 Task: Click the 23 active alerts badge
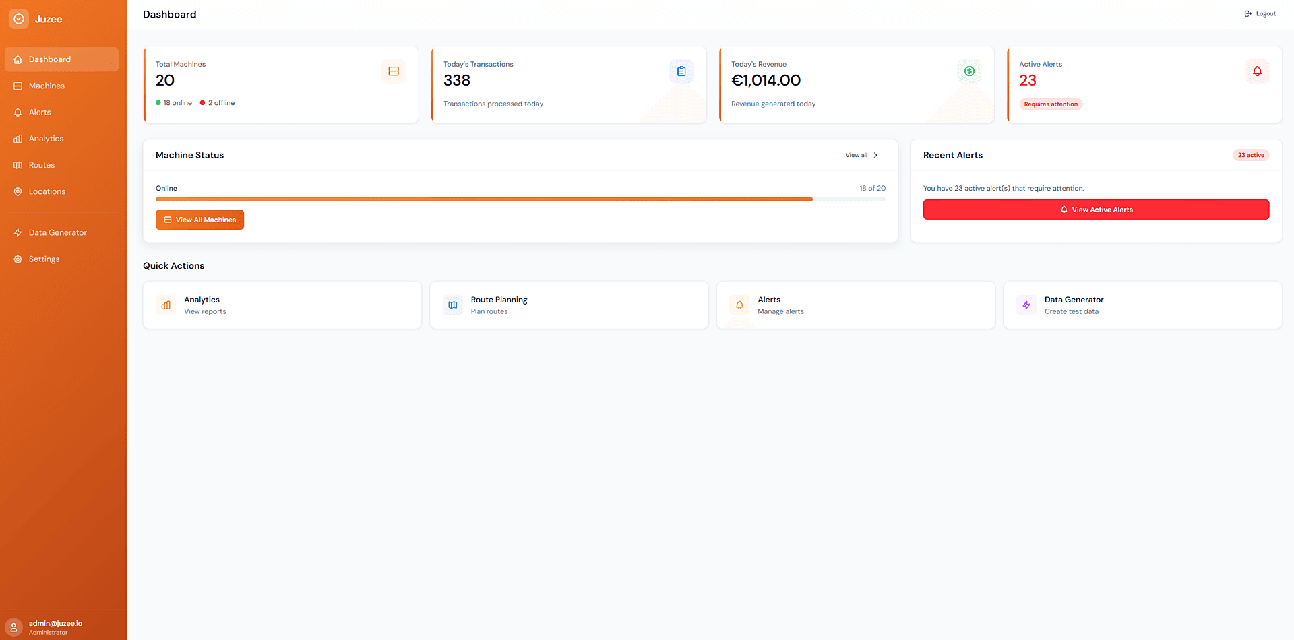click(x=1250, y=155)
